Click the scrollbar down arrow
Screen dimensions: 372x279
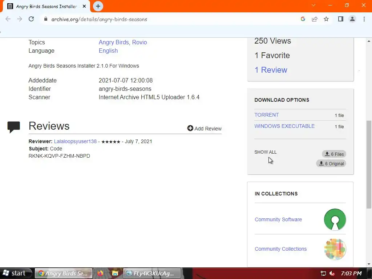click(369, 264)
